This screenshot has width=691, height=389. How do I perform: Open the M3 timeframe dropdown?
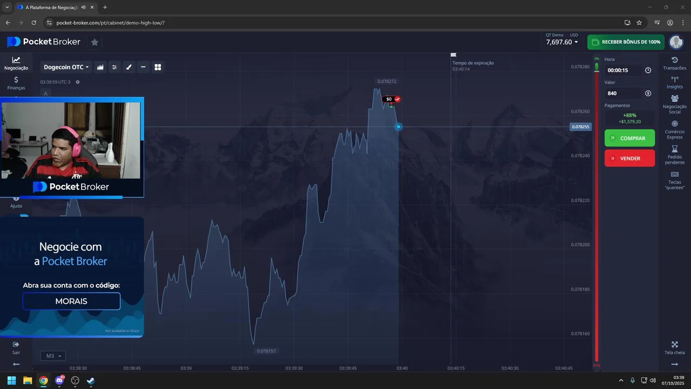53,356
